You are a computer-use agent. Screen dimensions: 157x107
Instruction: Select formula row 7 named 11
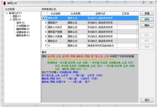[90, 45]
